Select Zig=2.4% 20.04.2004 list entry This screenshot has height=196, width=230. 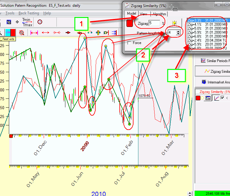pyautogui.click(x=207, y=40)
